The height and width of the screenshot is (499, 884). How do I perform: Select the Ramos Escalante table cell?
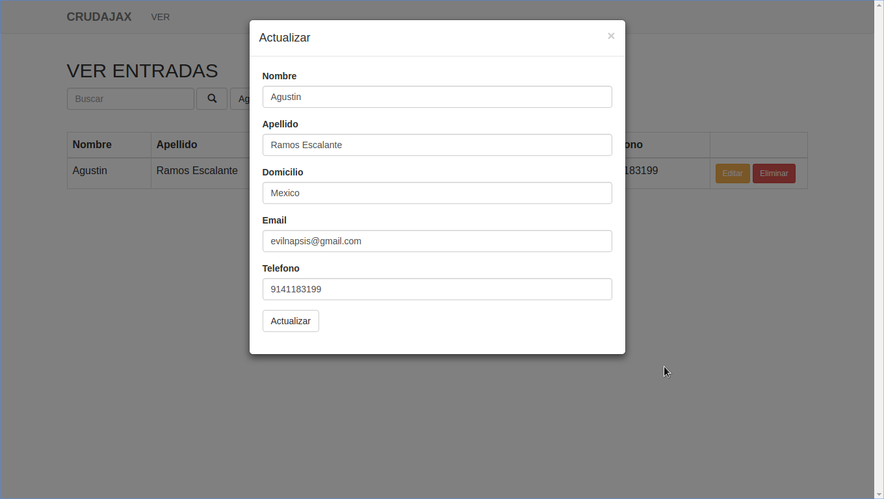pyautogui.click(x=200, y=173)
